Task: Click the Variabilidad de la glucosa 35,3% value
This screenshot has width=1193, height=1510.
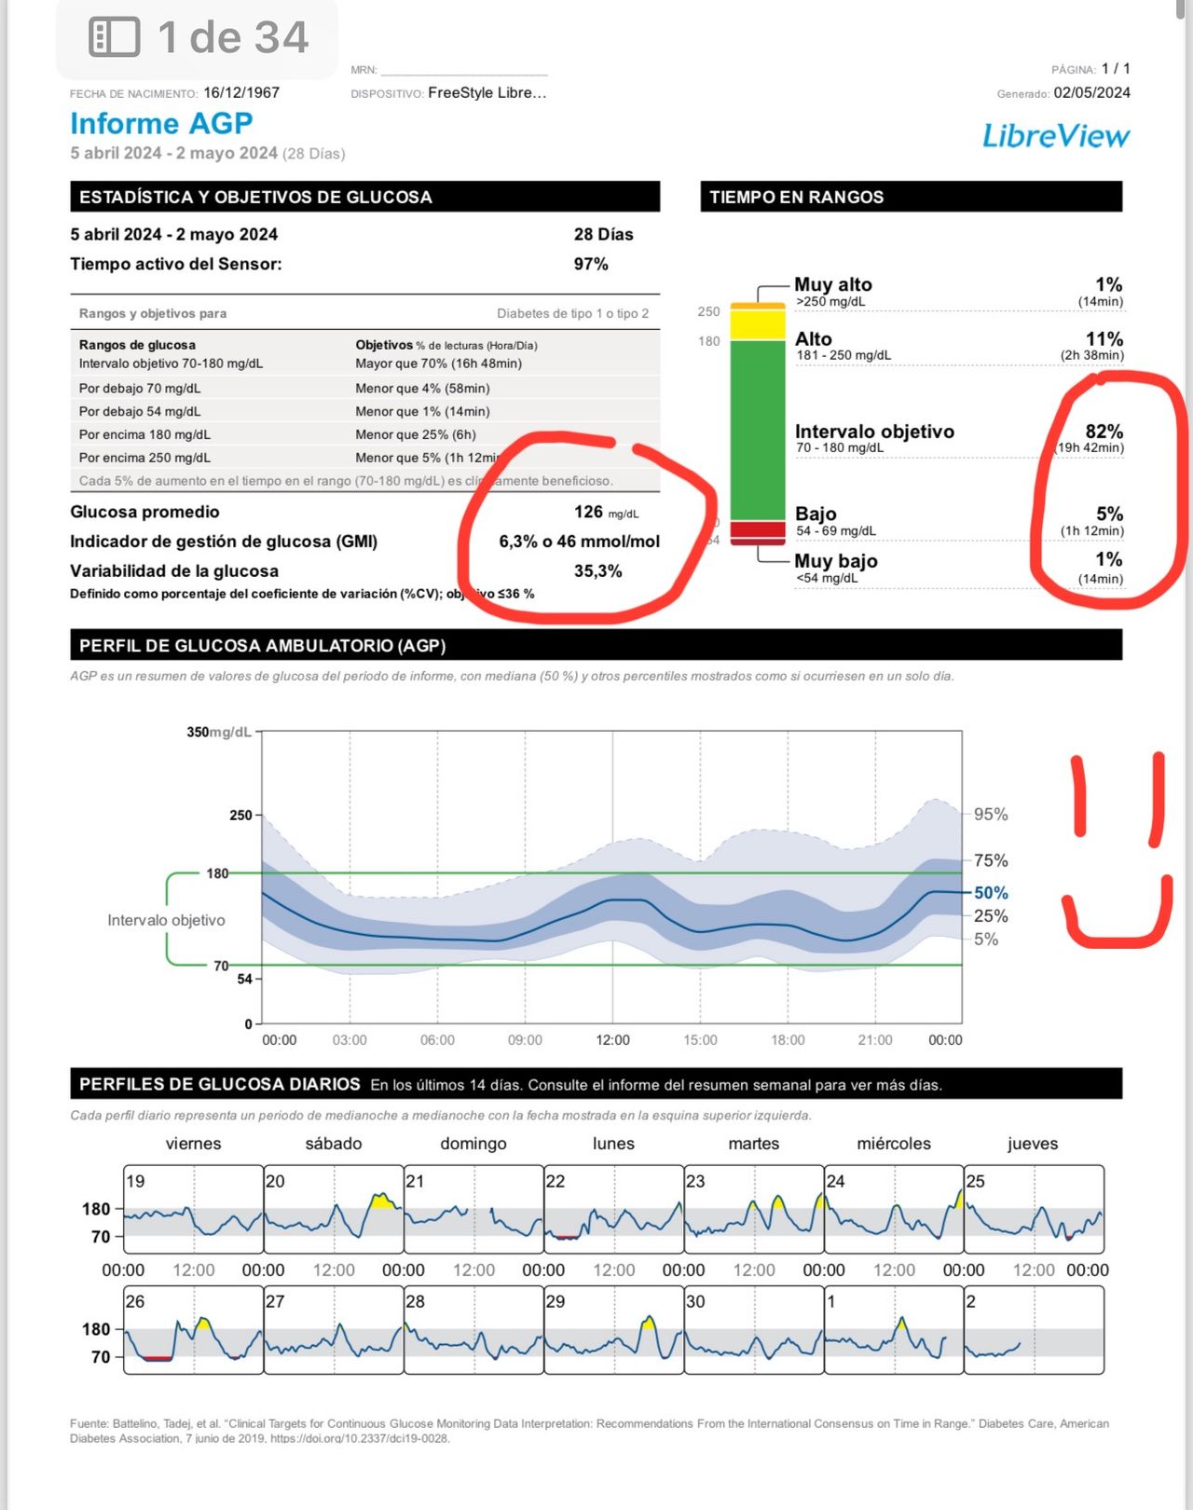Action: pyautogui.click(x=597, y=571)
